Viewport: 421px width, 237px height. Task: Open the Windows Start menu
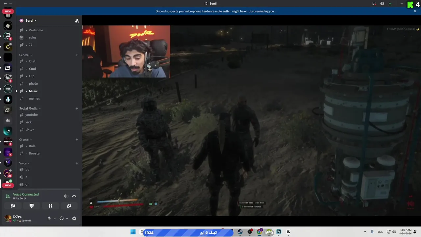click(x=133, y=232)
